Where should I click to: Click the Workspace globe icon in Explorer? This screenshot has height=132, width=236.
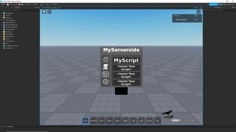[4, 13]
